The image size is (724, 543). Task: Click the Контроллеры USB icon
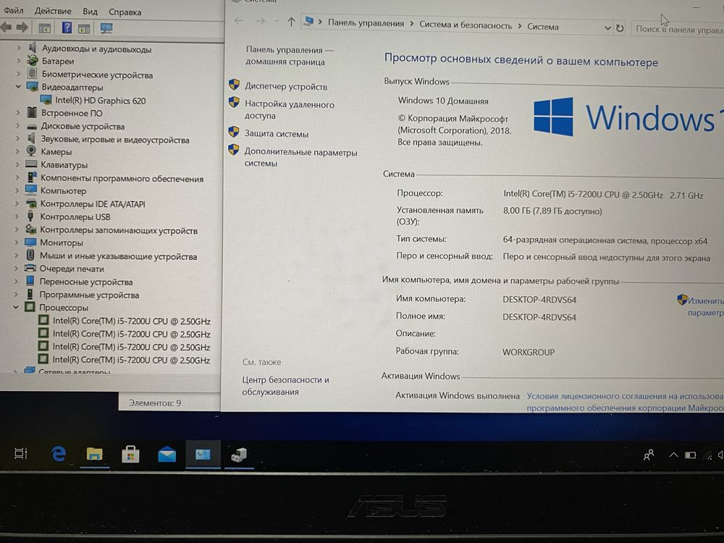(x=30, y=216)
